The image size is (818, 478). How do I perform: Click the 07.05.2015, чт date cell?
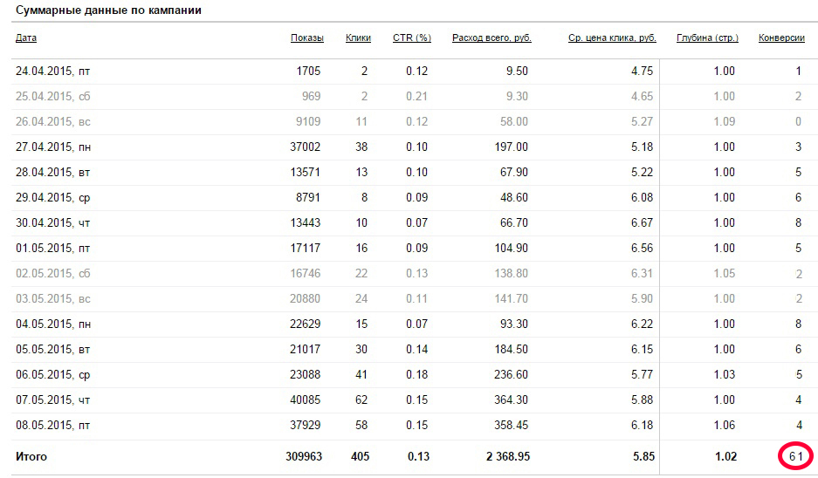point(53,400)
